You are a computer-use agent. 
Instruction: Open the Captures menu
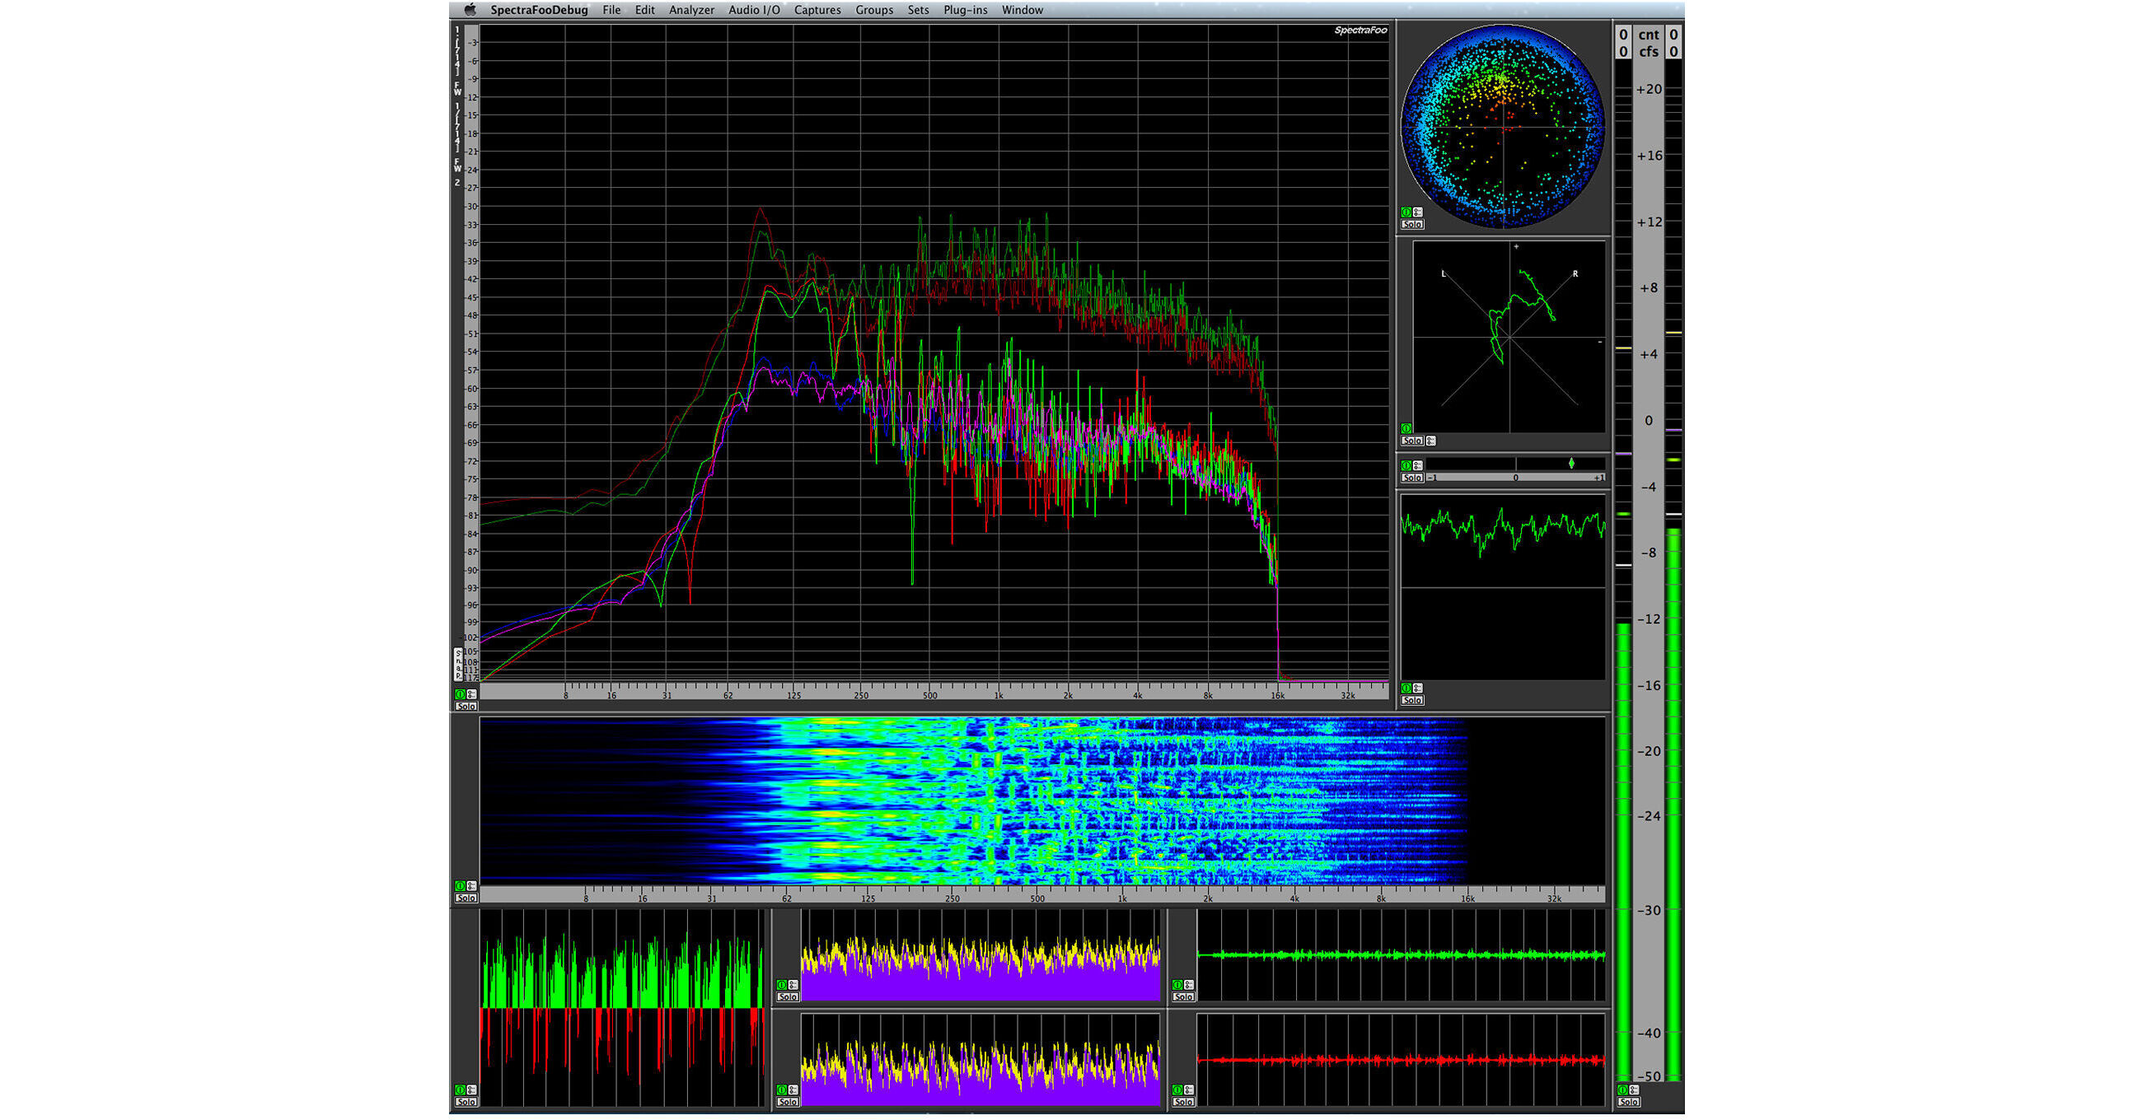(817, 10)
